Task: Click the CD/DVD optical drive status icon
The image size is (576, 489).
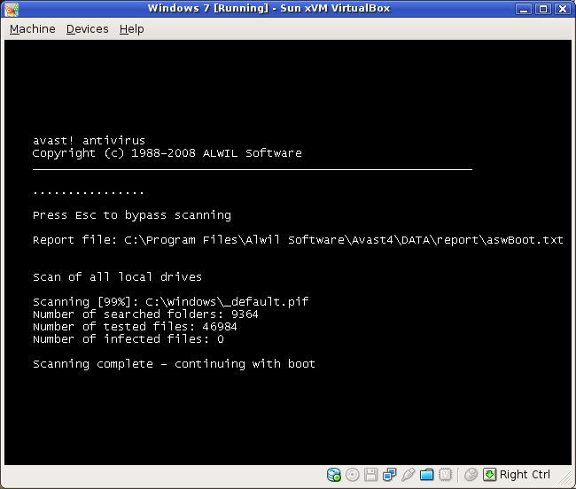Action: (x=353, y=475)
